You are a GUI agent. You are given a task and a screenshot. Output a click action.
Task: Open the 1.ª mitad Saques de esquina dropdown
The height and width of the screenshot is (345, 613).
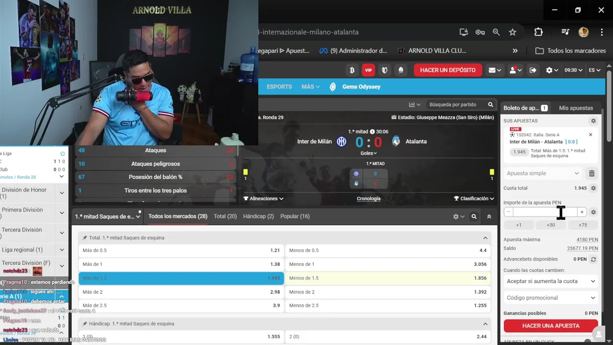coord(107,217)
